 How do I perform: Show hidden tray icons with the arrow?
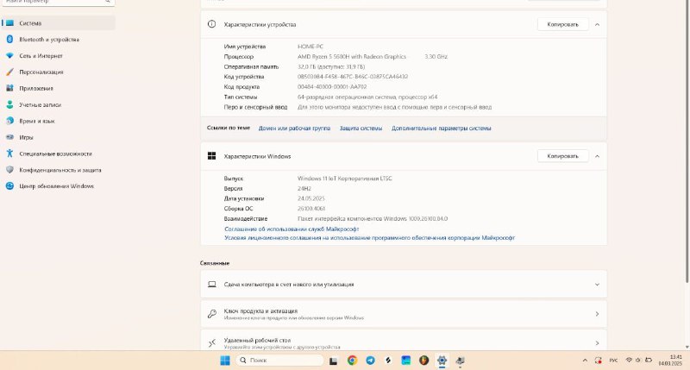pyautogui.click(x=585, y=361)
